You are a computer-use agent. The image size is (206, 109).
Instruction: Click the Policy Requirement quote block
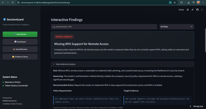coord(87,100)
